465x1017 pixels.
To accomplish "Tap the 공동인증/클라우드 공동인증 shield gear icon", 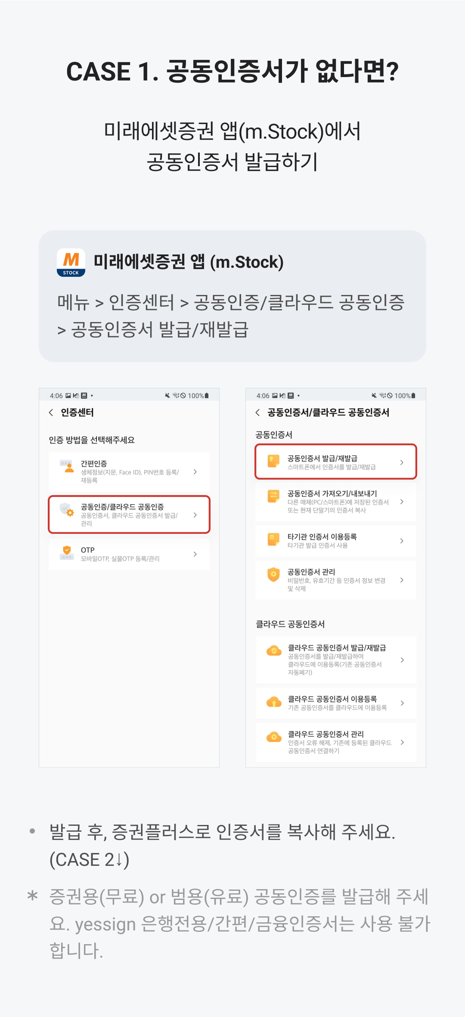I will click(67, 510).
